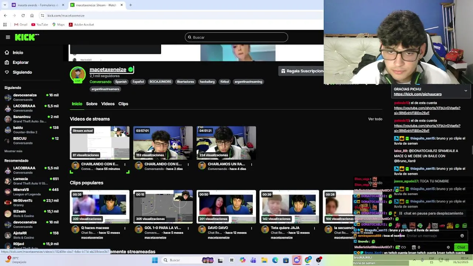The height and width of the screenshot is (266, 473).
Task: Open the Maps bookmark
Action: coord(58,25)
